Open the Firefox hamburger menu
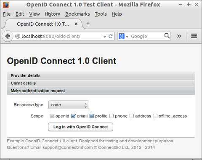 (x=194, y=36)
